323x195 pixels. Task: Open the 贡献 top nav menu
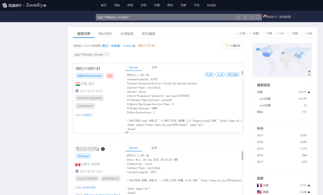point(183,5)
